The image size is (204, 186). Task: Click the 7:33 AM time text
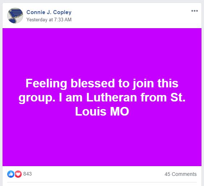(63, 20)
